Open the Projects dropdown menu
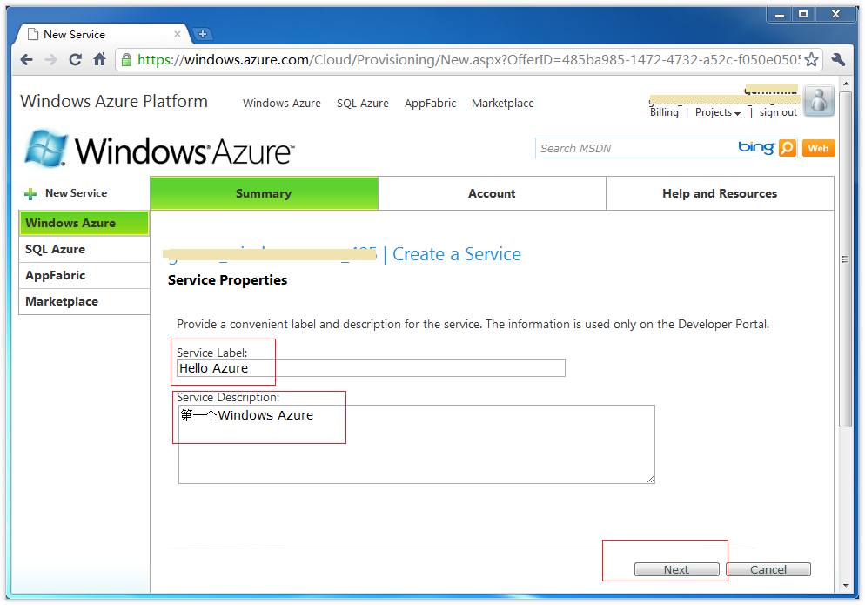 coord(717,112)
